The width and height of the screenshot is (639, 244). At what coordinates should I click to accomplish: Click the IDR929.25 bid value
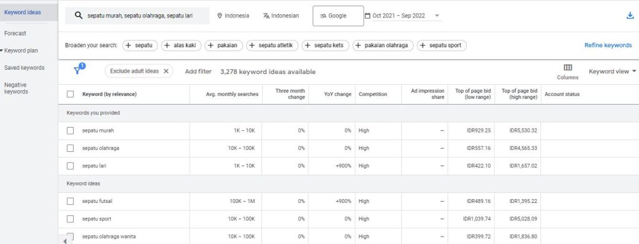(x=479, y=131)
